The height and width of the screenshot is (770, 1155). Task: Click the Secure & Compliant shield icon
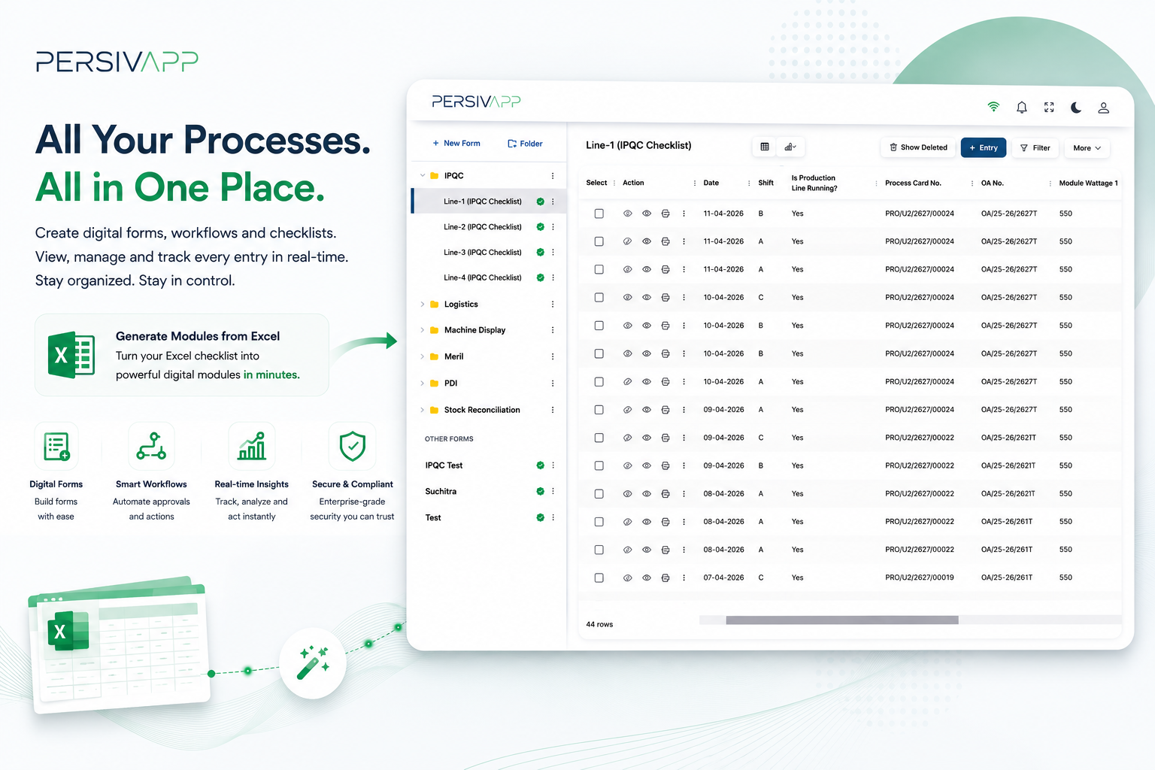pyautogui.click(x=352, y=446)
